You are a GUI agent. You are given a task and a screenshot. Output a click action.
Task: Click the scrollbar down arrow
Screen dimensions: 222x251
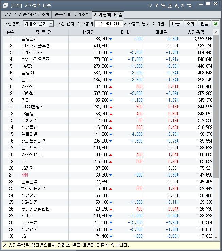click(216, 237)
